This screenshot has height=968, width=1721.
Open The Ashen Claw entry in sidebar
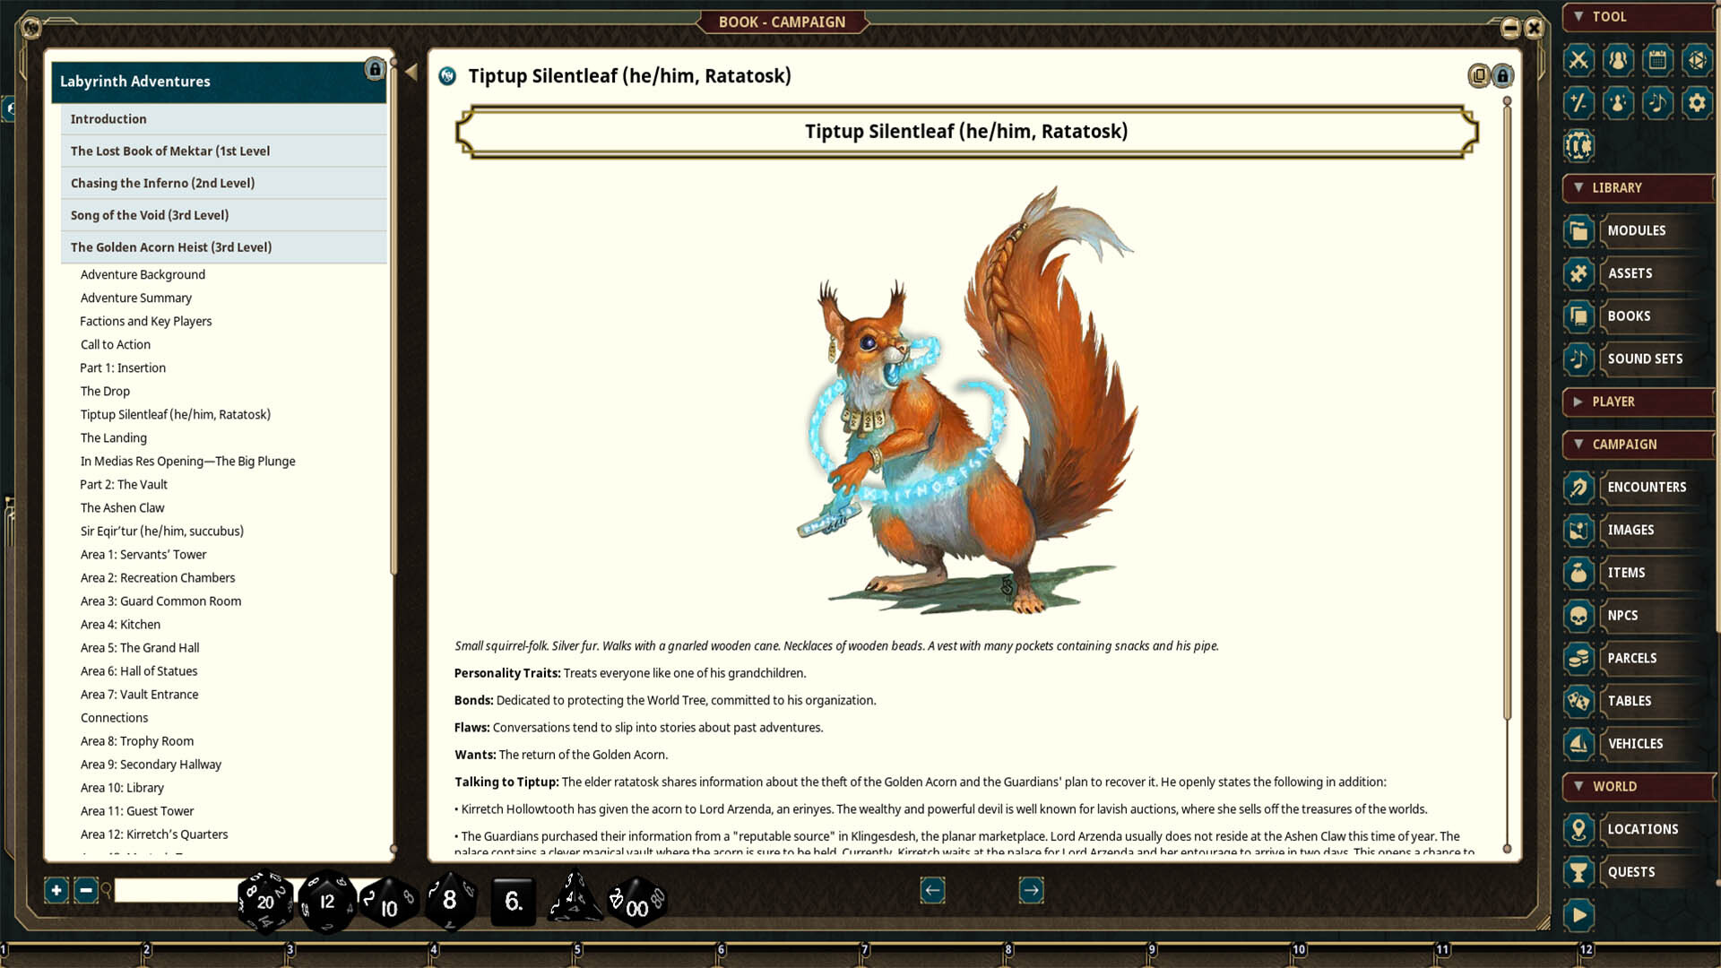click(122, 507)
